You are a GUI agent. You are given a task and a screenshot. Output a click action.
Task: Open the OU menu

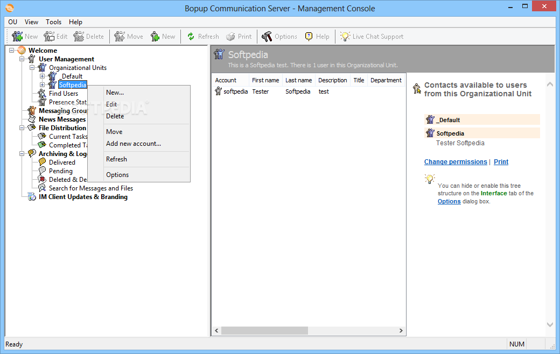pyautogui.click(x=13, y=22)
